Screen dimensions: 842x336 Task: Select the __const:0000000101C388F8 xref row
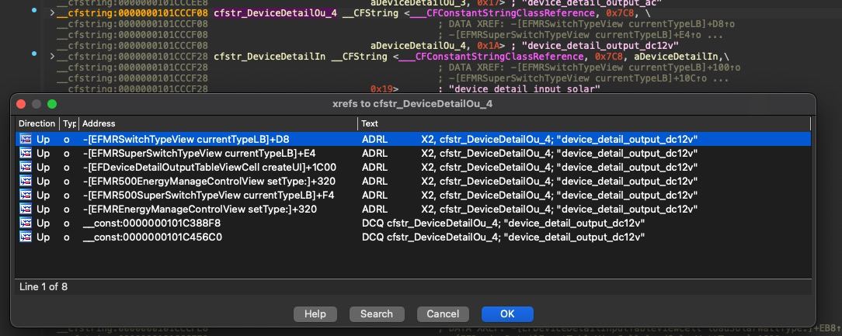(x=413, y=223)
